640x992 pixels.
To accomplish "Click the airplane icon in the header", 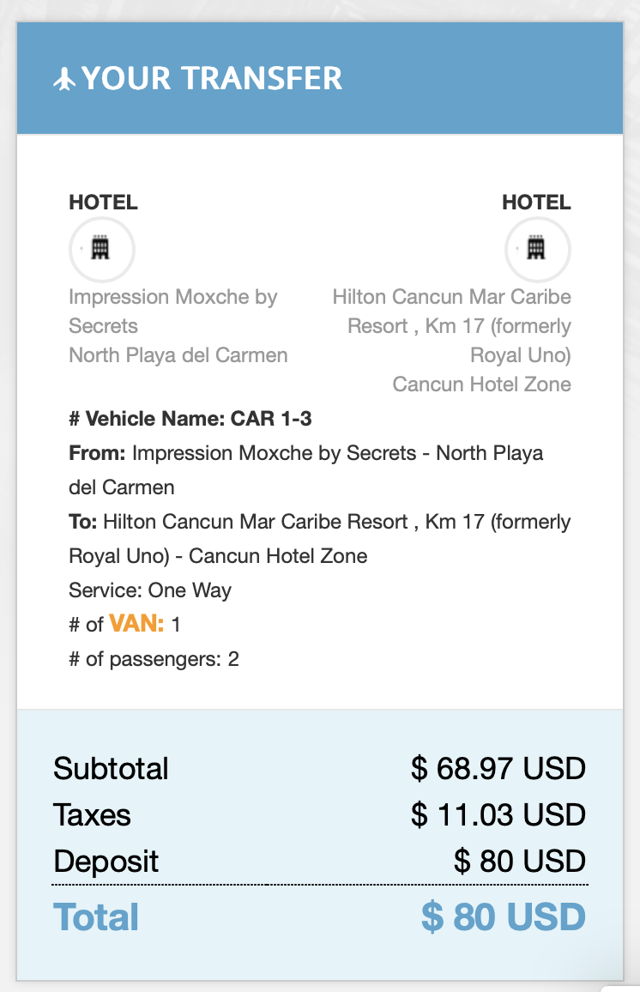I will tap(64, 80).
